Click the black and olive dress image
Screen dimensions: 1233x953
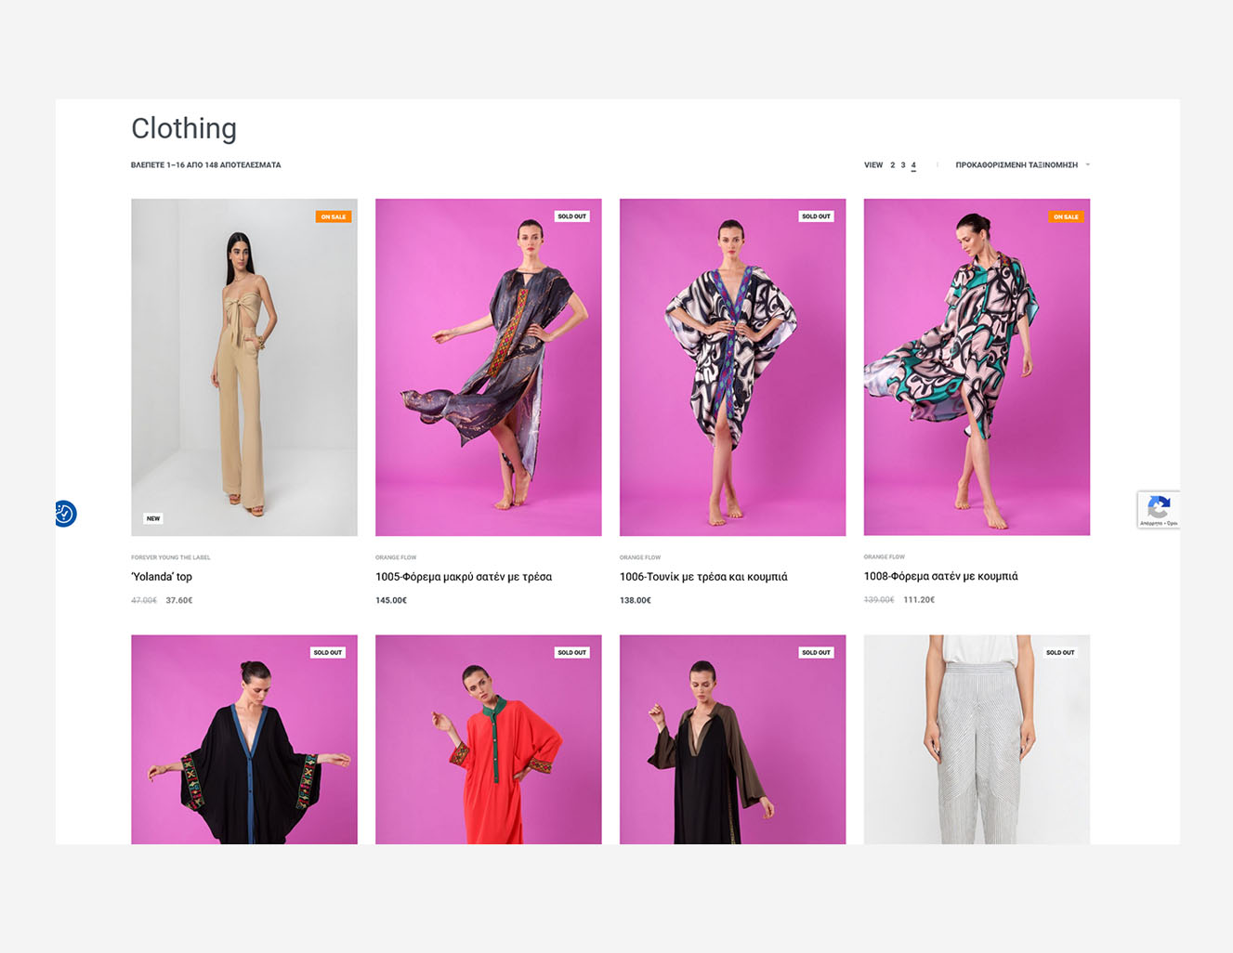(x=733, y=739)
